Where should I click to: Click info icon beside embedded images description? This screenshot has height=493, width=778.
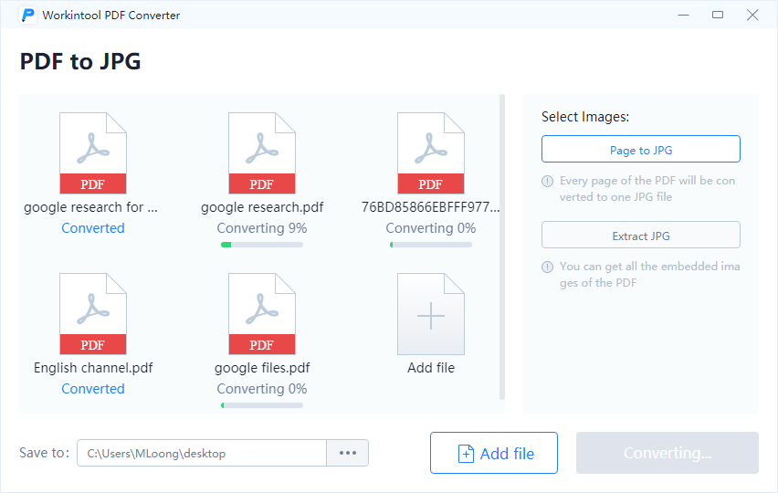tap(547, 267)
